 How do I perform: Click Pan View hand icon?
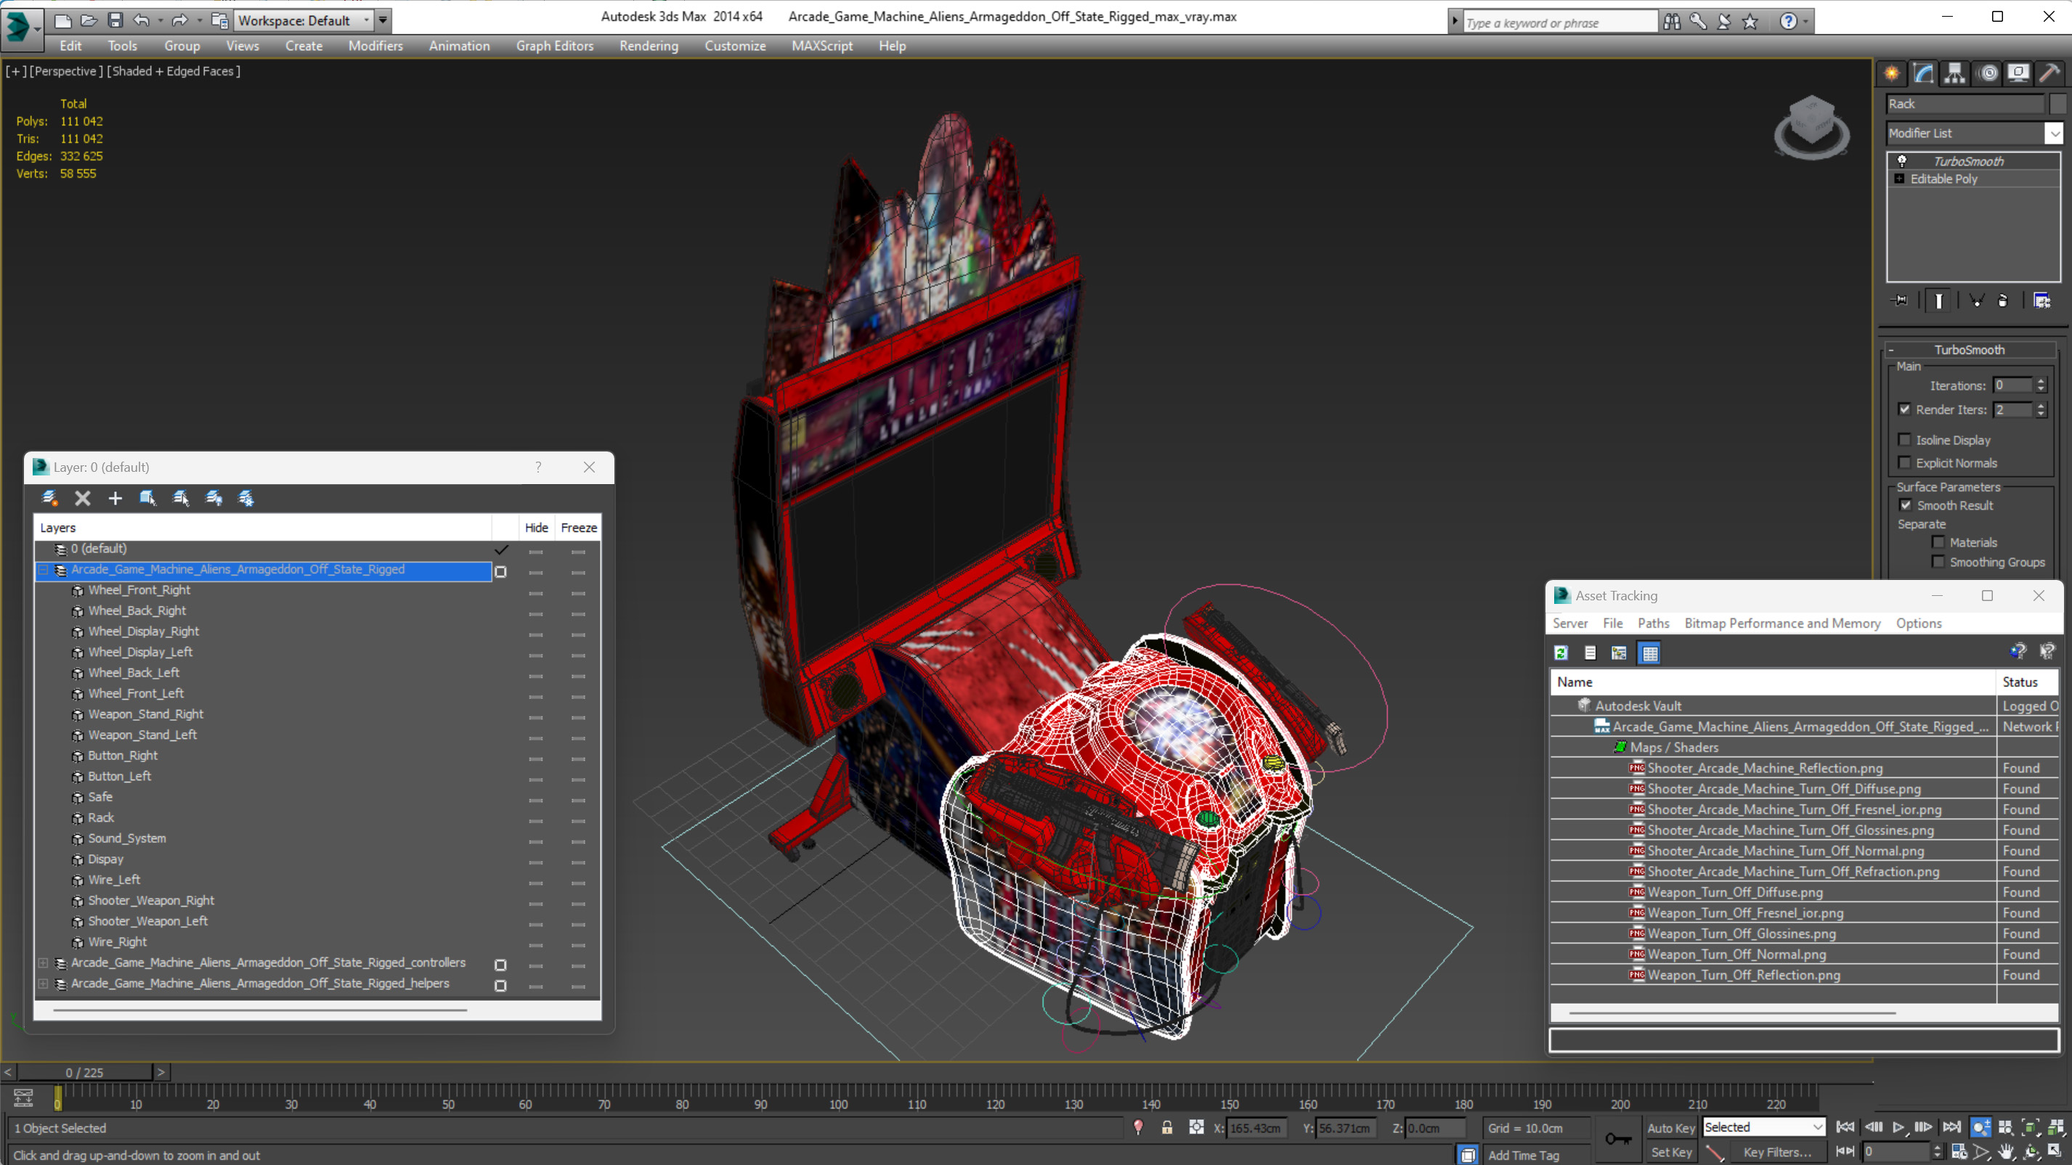click(2006, 1151)
